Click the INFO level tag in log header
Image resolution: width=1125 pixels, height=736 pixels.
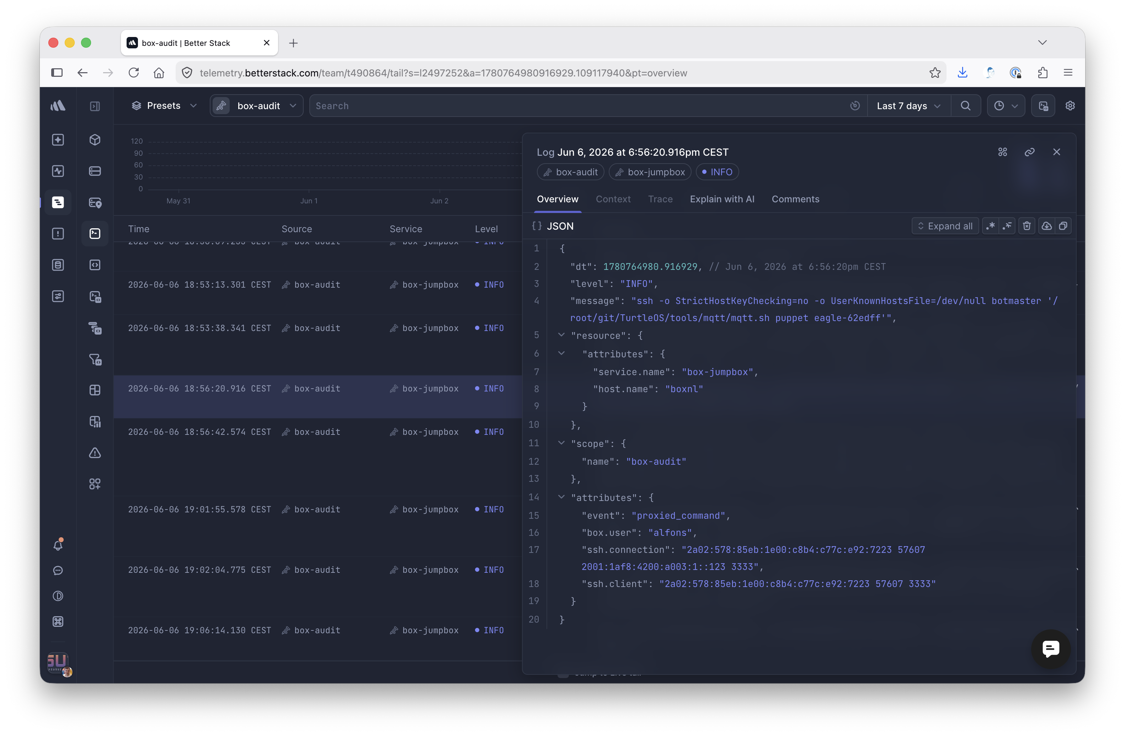[x=717, y=172]
